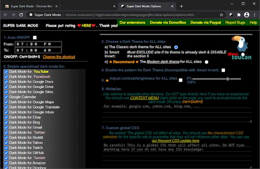Open the Extensions puzzle piece menu
This screenshot has height=169, width=260.
click(239, 15)
